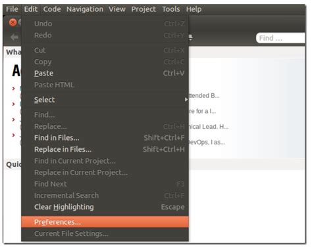Image resolution: width=312 pixels, height=247 pixels.
Task: Open the Code menu
Action: point(52,9)
